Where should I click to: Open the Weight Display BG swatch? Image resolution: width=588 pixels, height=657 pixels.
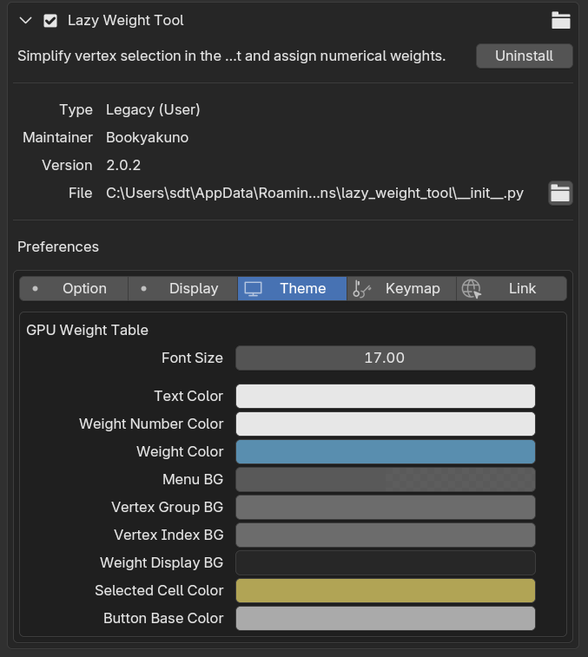(385, 562)
